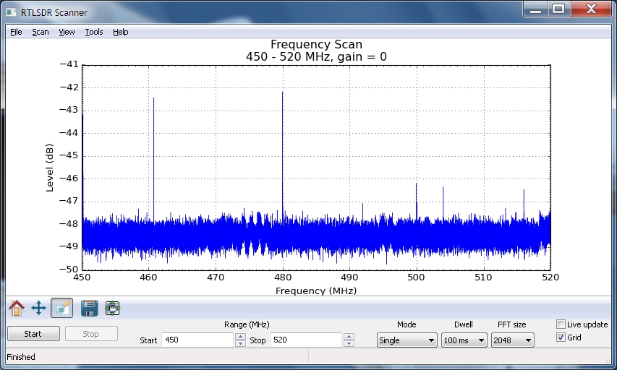Open the Help menu

[x=120, y=32]
